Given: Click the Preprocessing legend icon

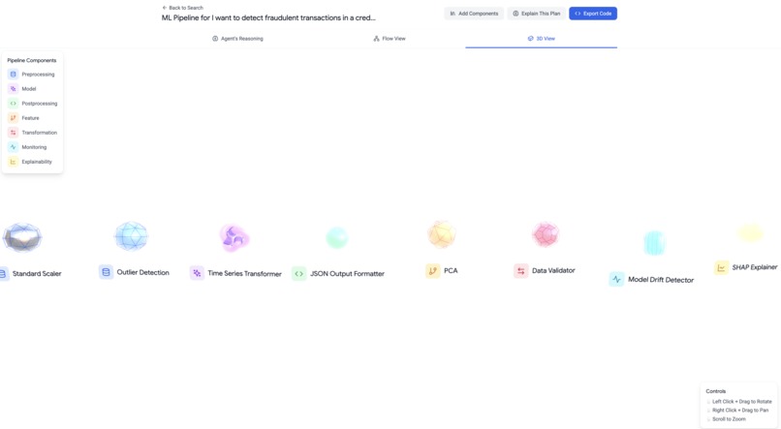Looking at the screenshot, I should coord(13,75).
